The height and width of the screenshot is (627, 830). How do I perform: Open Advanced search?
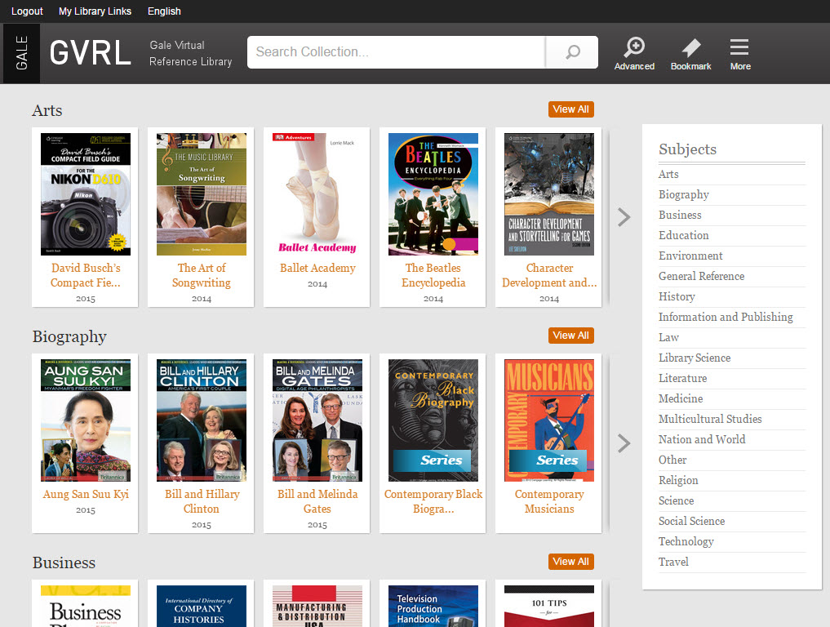634,54
